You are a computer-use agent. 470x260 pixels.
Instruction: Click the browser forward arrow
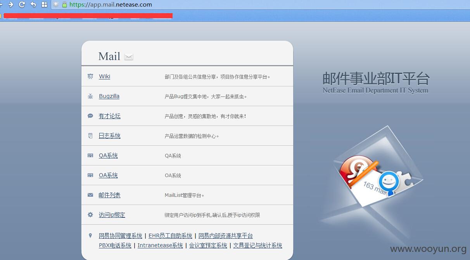click(11, 5)
